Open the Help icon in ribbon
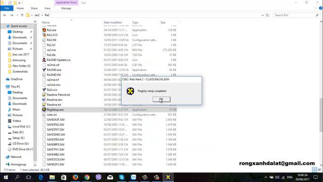The image size is (323, 182). tap(320, 8)
